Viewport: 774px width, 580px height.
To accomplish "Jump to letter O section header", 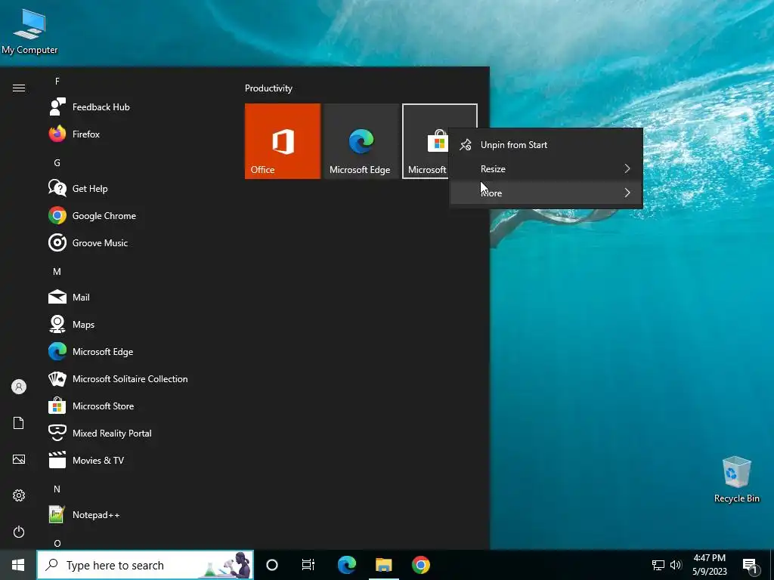I will (57, 543).
